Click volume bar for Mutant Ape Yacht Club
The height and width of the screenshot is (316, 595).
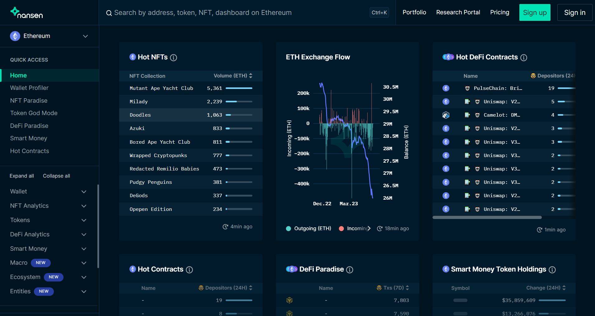(x=239, y=88)
